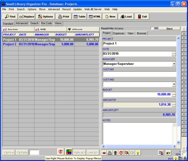Expand the MANAGER dropdown
The width and height of the screenshot is (188, 161).
coord(174,64)
